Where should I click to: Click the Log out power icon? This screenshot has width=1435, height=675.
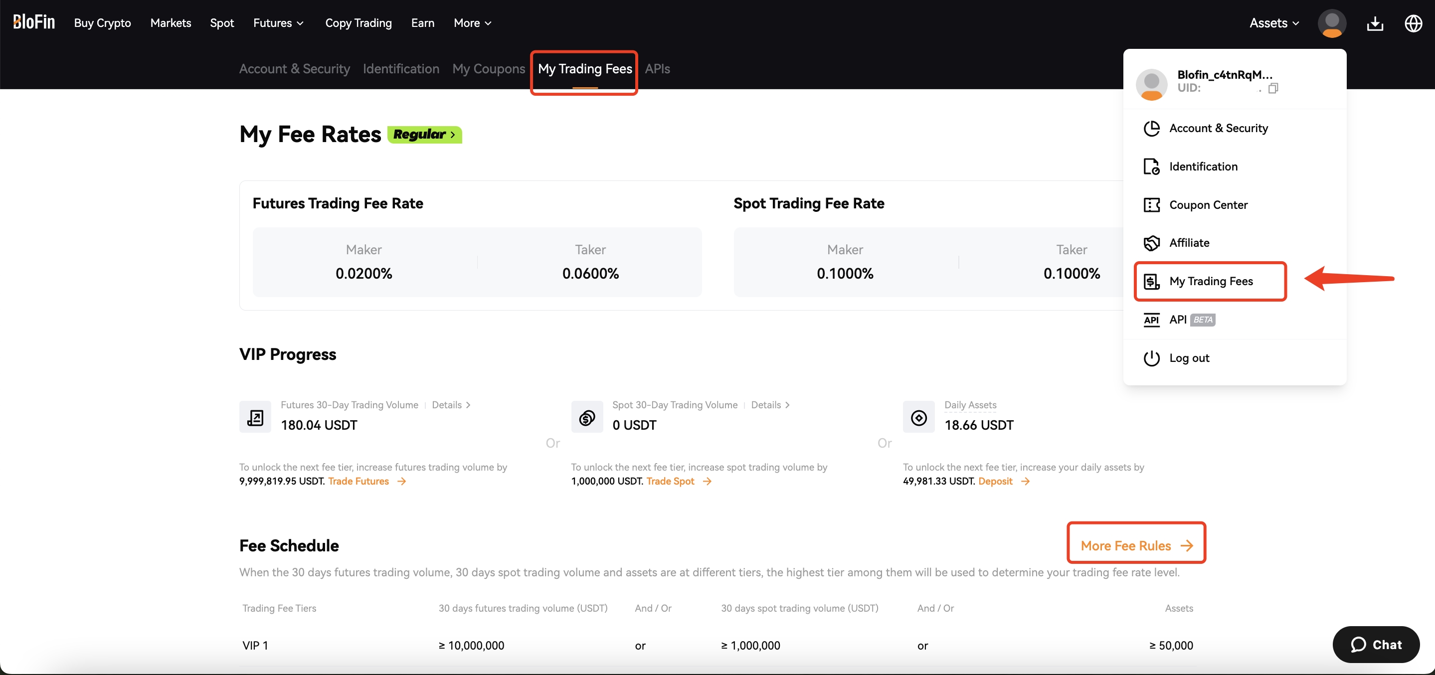[x=1151, y=357]
